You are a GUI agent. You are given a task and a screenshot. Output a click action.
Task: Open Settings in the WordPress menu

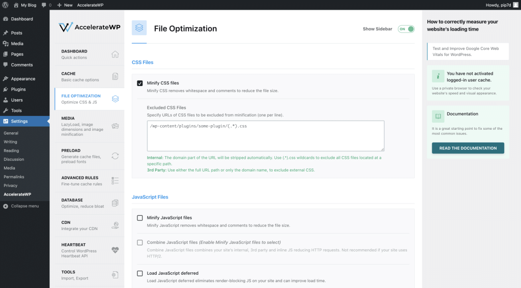coord(25,121)
